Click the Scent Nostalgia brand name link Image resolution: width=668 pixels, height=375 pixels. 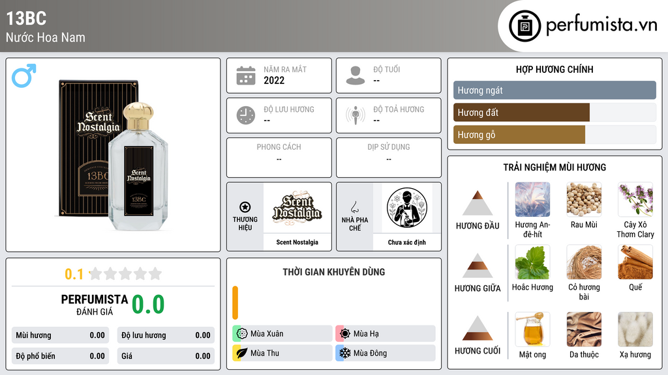pos(297,242)
